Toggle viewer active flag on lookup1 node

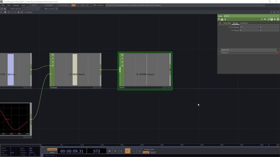[52, 55]
